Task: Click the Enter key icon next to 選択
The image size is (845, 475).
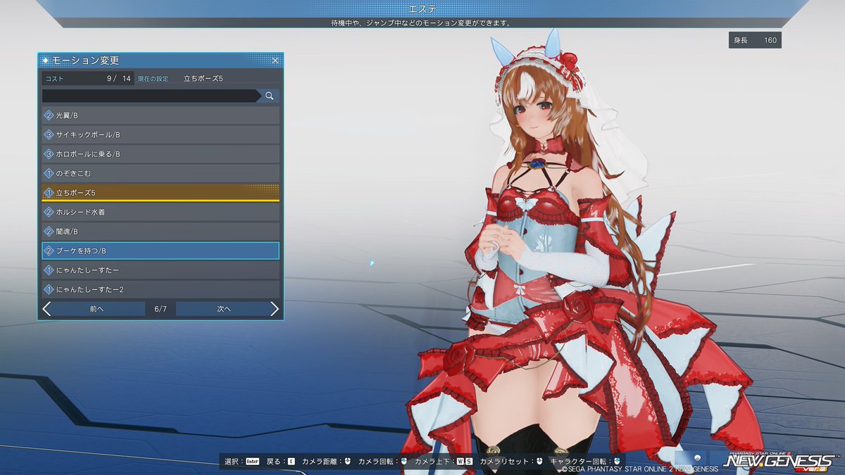Action: pyautogui.click(x=253, y=462)
